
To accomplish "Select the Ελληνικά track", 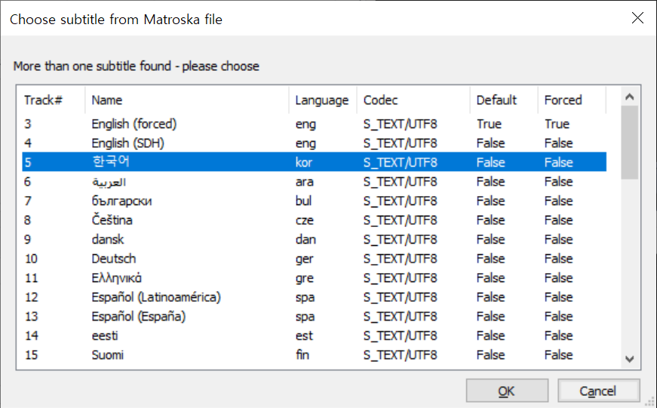I will click(x=315, y=278).
